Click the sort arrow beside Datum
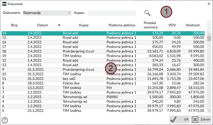 (x=59, y=25)
